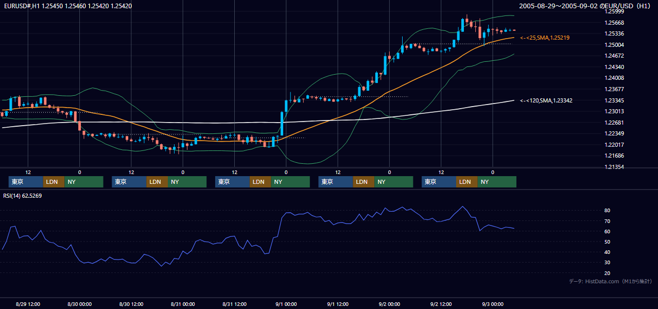Select price axis value 1.22681
The height and width of the screenshot is (309, 658).
click(614, 123)
